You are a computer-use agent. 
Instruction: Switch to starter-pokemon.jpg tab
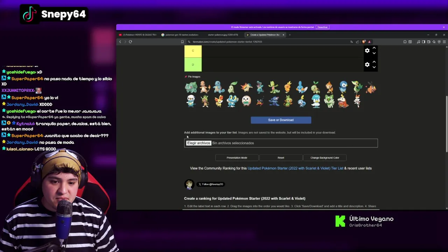click(223, 35)
